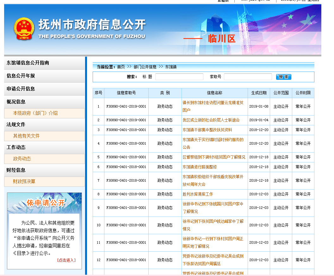Click 工作动态 sidebar heading

(44, 147)
